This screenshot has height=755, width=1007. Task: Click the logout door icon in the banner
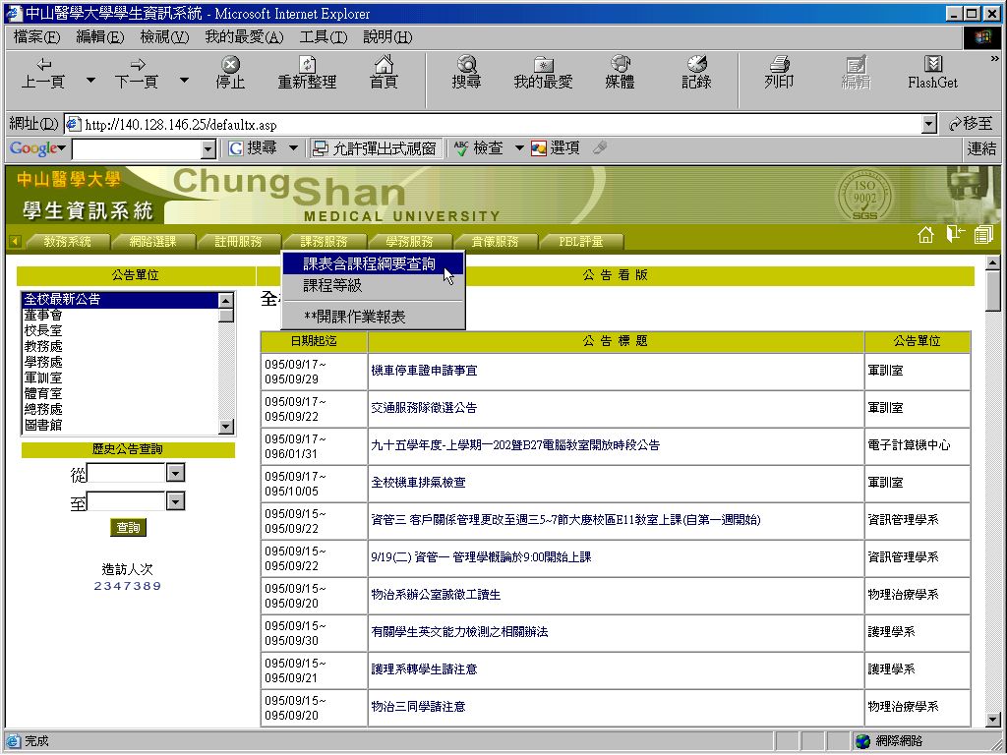point(954,234)
